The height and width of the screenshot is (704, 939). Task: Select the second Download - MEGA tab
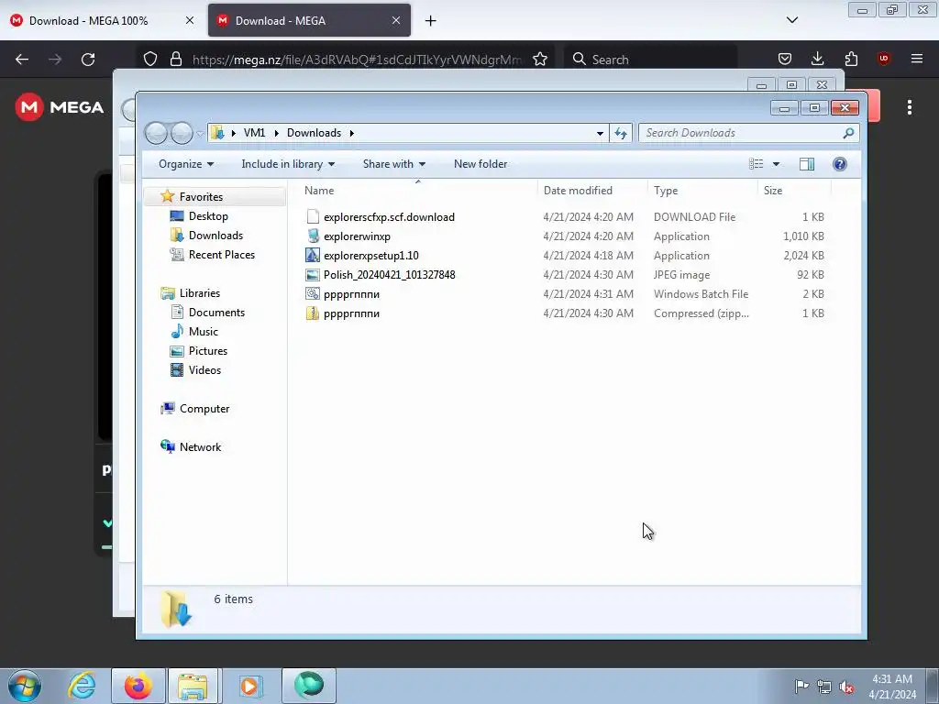click(x=309, y=20)
